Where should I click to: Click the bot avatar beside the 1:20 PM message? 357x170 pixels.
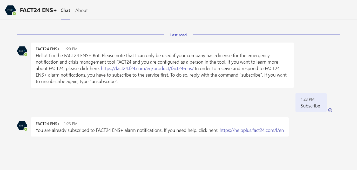coord(22,51)
